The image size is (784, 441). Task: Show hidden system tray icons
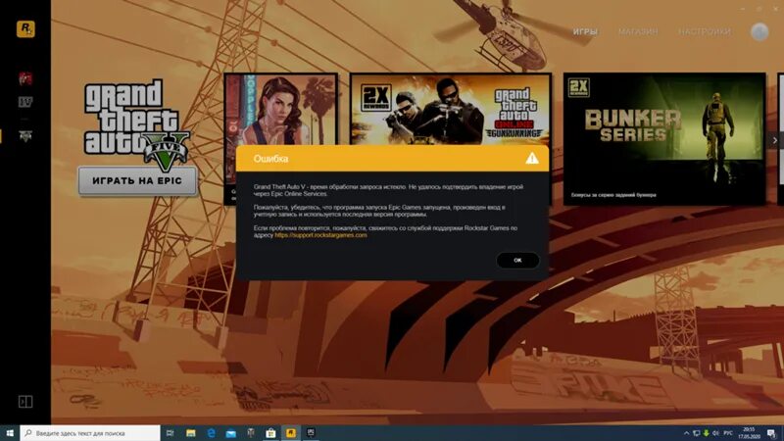pyautogui.click(x=686, y=433)
